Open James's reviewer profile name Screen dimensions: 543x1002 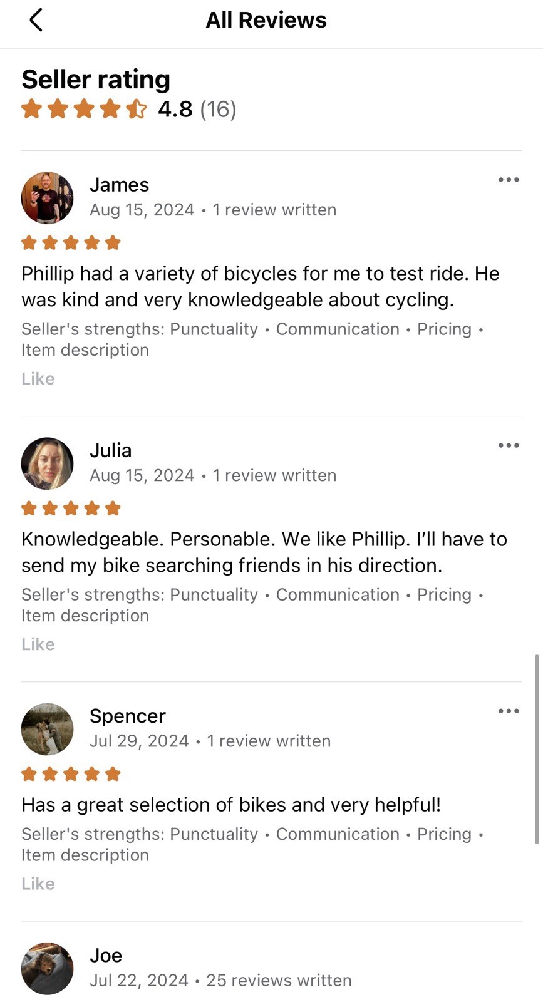point(120,185)
